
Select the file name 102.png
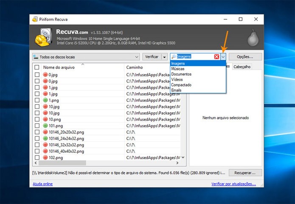(56, 158)
